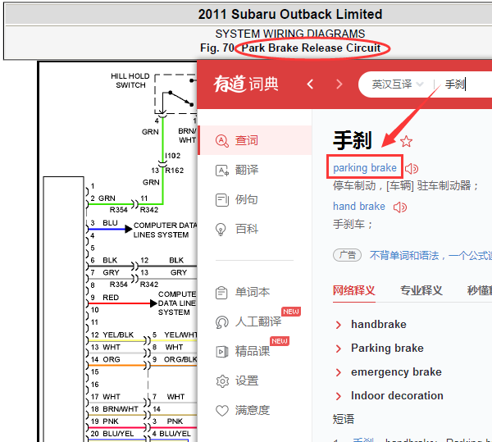Image resolution: width=492 pixels, height=442 pixels.
Task: Click the Park Brake Release Circuit caption
Action: pos(311,48)
